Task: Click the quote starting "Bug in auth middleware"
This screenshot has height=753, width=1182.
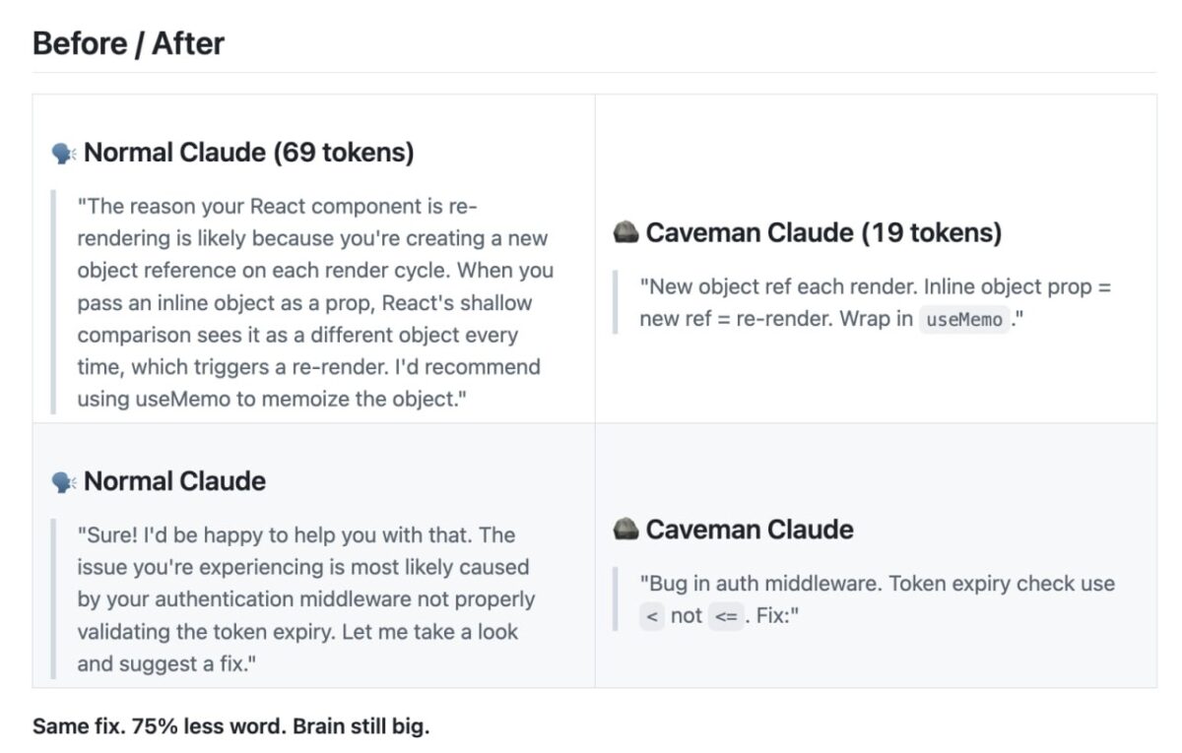Action: click(877, 584)
